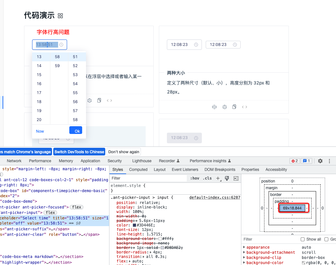Open the Accessibility tab

[276, 170]
